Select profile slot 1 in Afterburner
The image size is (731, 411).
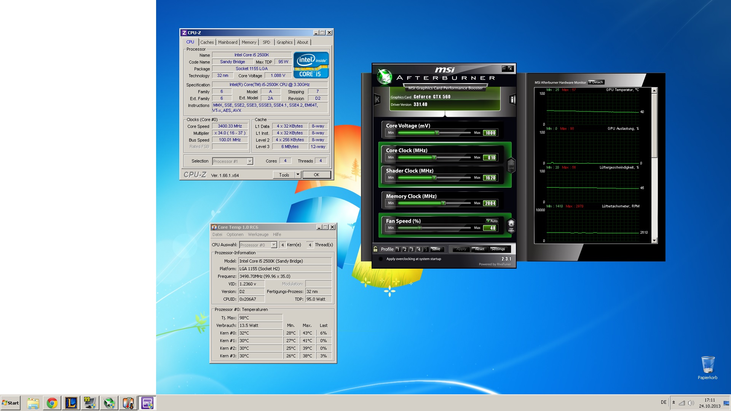[398, 249]
